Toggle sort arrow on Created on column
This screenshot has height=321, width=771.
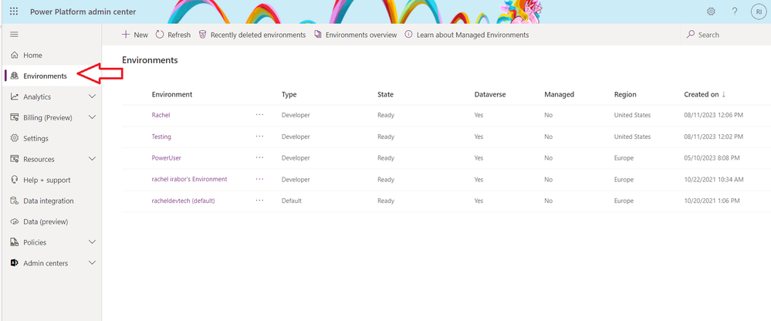click(724, 94)
